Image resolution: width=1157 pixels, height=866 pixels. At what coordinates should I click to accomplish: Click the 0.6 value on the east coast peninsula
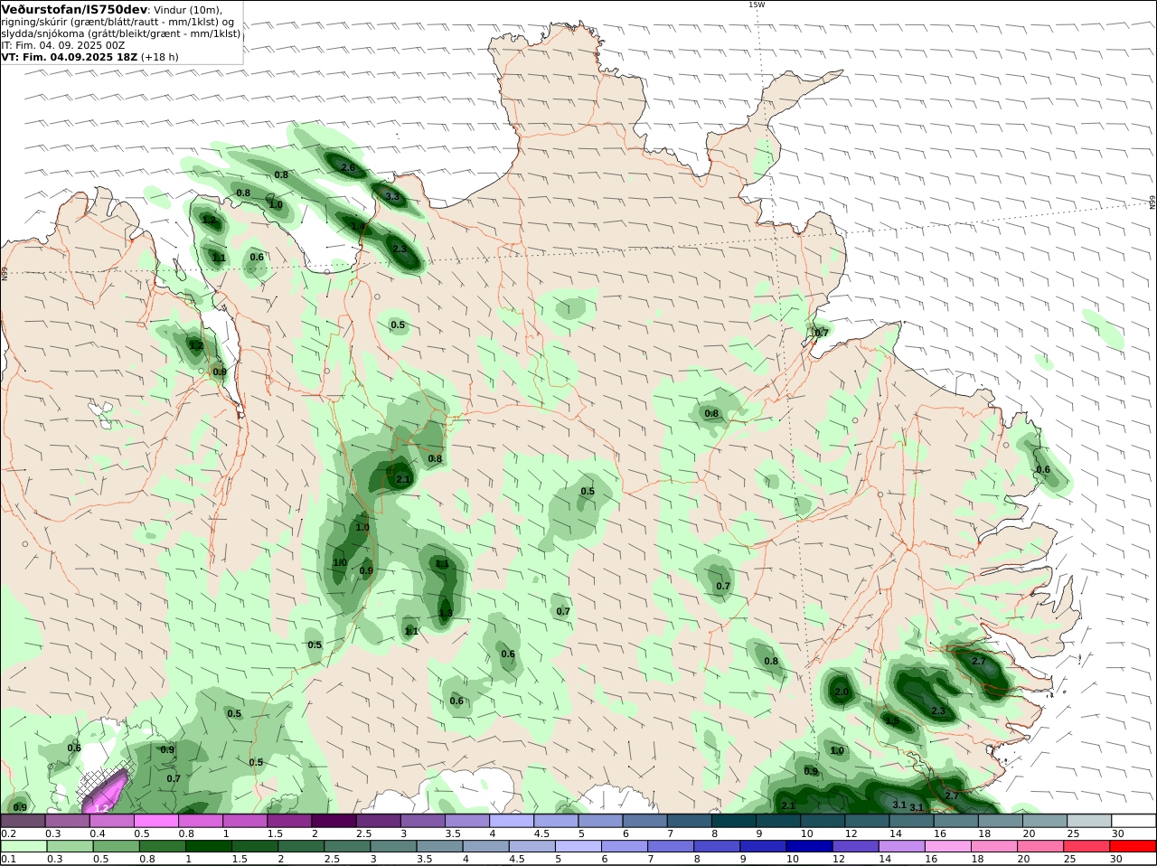click(x=1043, y=470)
